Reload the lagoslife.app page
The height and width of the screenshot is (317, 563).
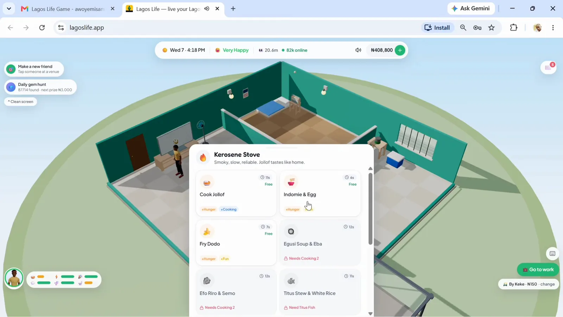point(42,27)
